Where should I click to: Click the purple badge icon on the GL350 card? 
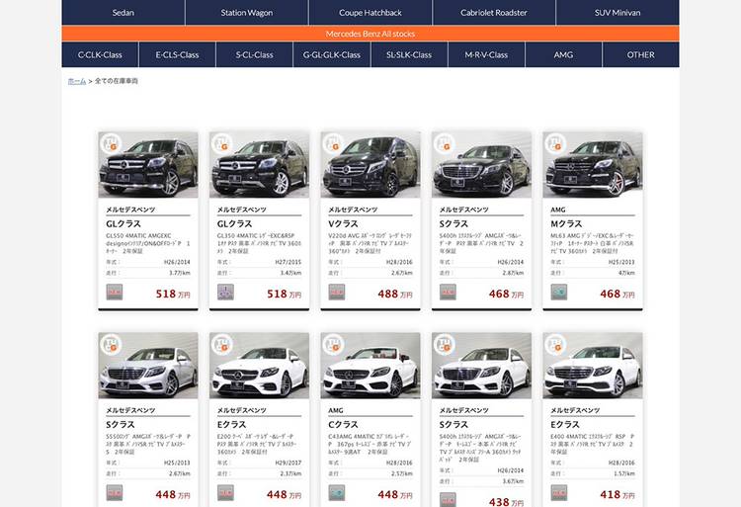(x=225, y=292)
